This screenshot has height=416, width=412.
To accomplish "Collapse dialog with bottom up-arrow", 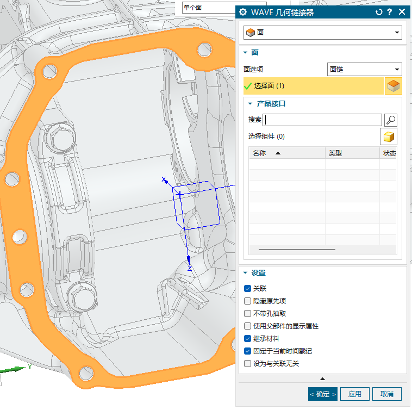I will click(x=322, y=378).
